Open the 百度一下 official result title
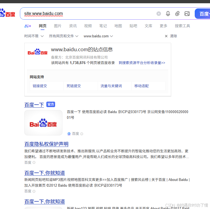The image size is (210, 209). pos(34,105)
